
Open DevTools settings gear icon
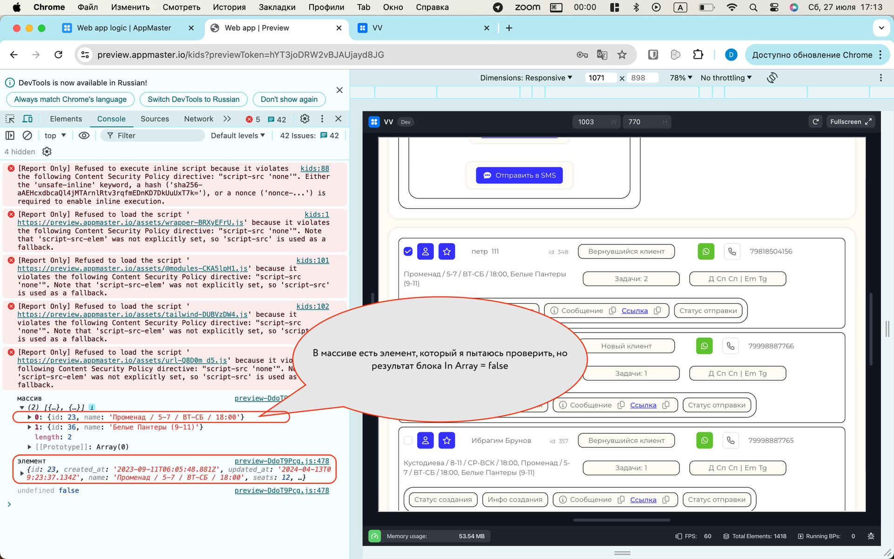(305, 119)
